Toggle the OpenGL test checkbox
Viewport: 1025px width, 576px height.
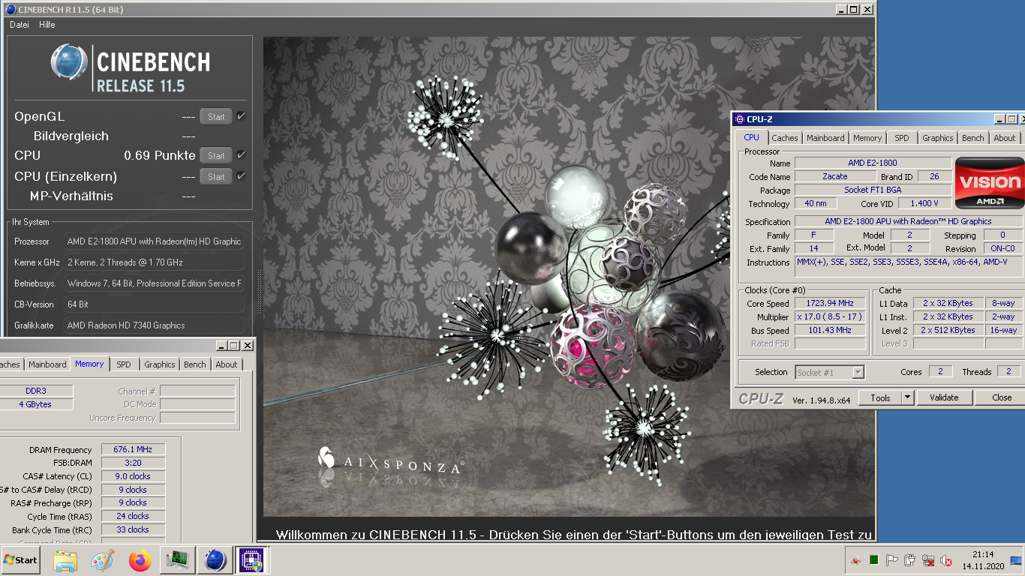tap(241, 116)
